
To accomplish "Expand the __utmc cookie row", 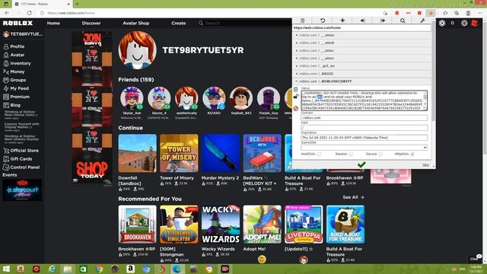I will pos(362,50).
